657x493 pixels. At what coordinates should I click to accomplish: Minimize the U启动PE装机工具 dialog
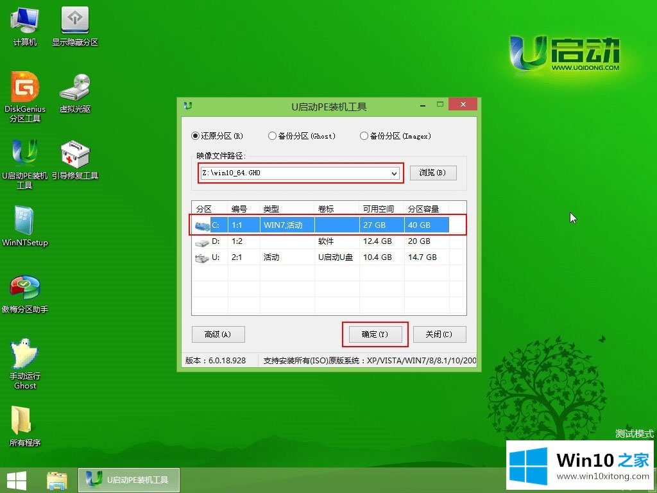click(x=423, y=105)
